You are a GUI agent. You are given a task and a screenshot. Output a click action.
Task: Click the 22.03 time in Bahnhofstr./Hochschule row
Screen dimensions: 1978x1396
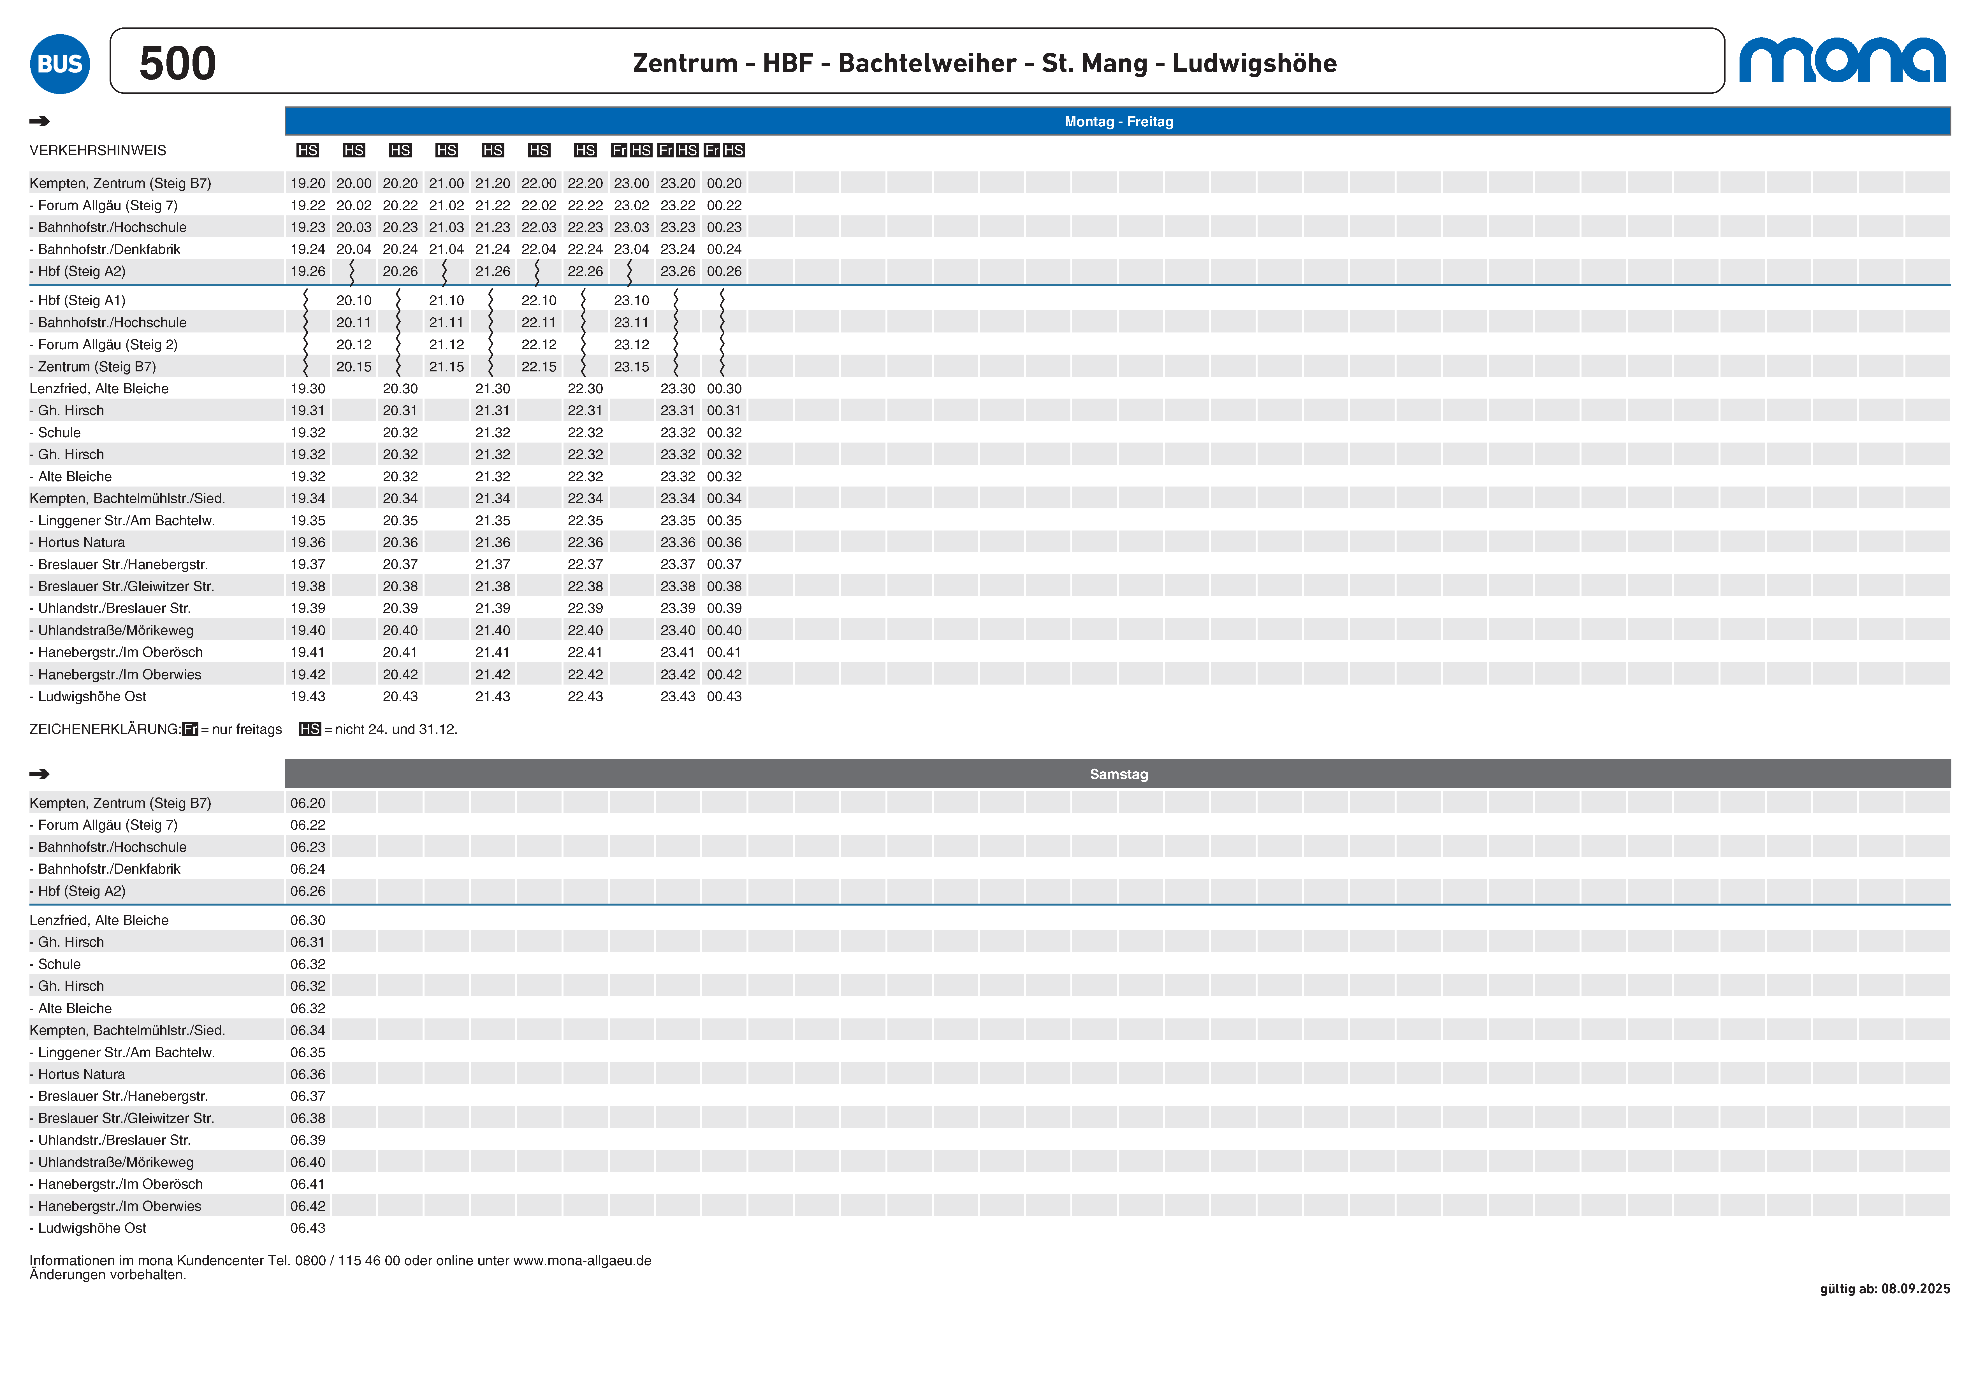point(539,227)
